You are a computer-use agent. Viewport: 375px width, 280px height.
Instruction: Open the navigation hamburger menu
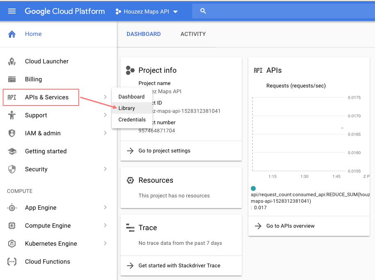click(x=11, y=11)
